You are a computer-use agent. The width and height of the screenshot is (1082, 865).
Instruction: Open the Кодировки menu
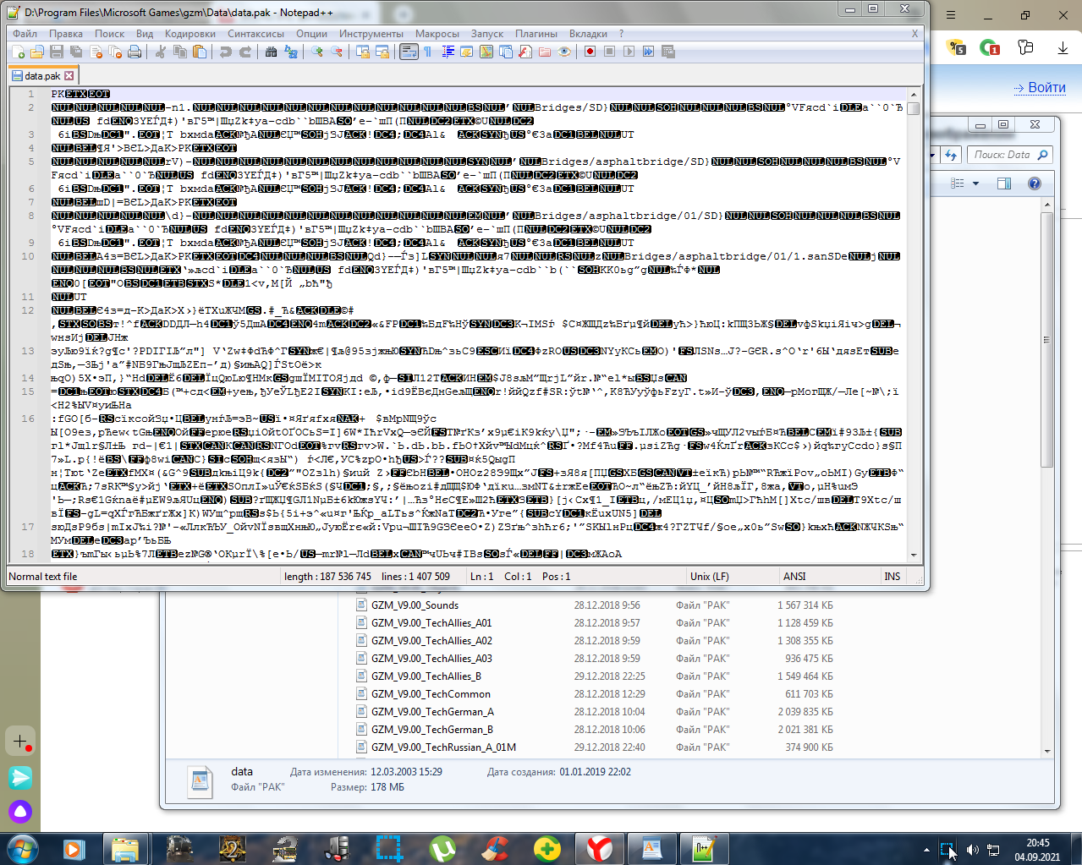click(190, 34)
